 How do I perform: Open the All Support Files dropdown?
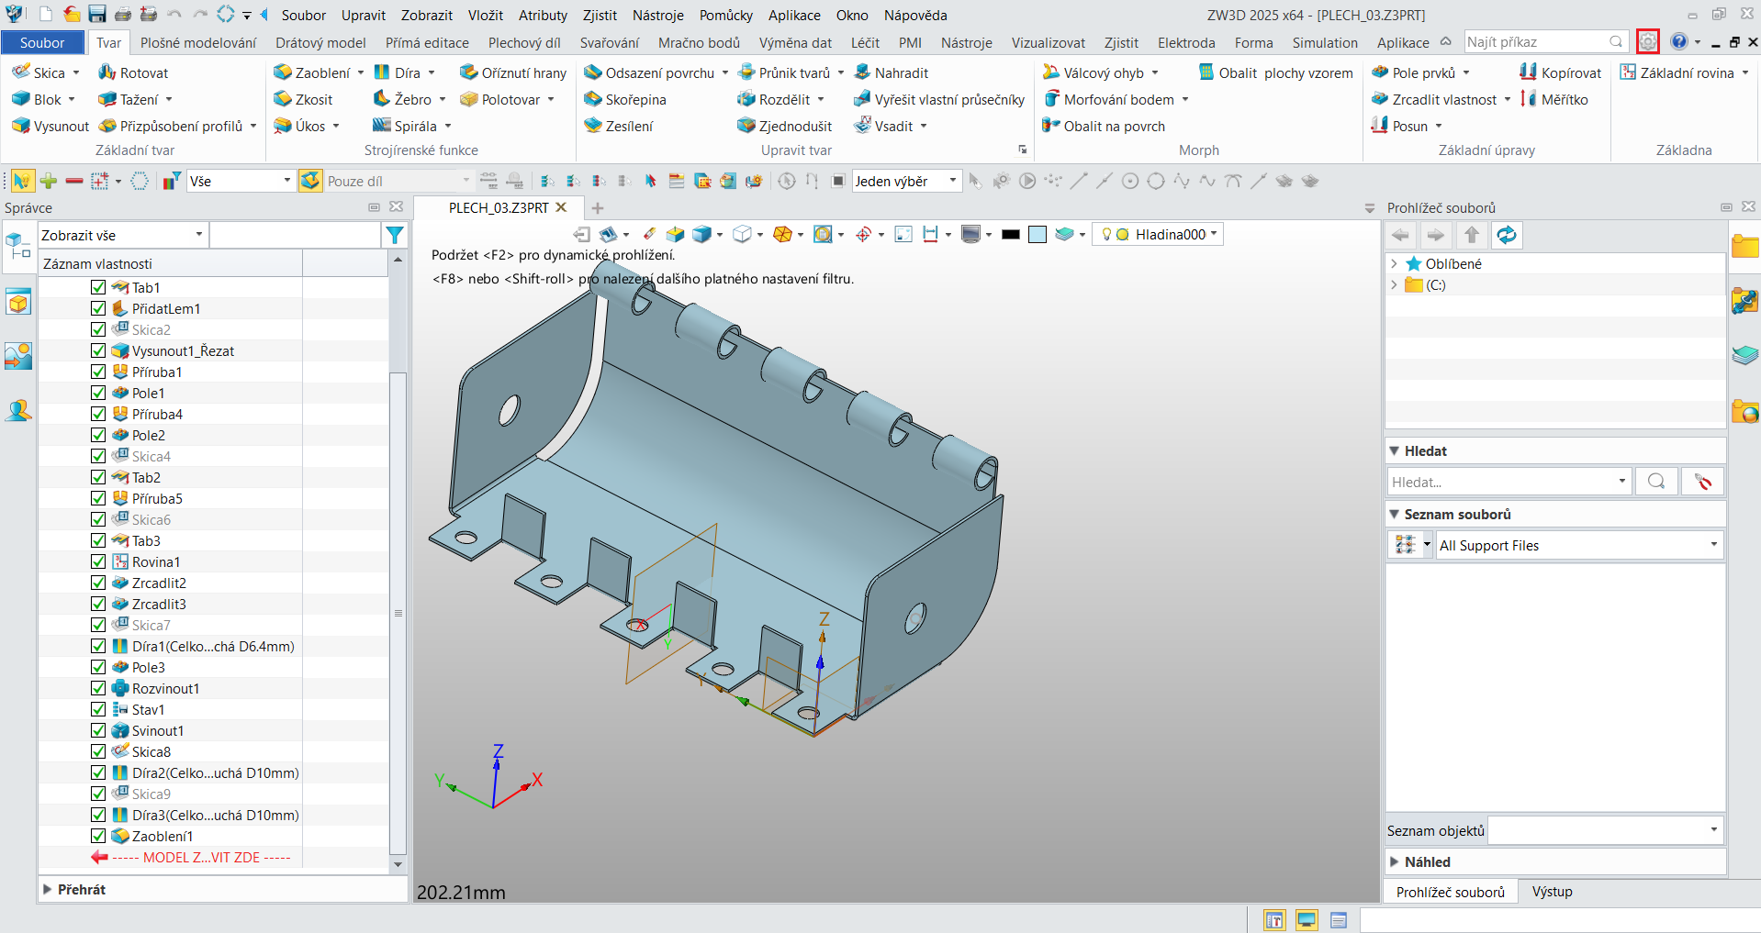[x=1578, y=545]
